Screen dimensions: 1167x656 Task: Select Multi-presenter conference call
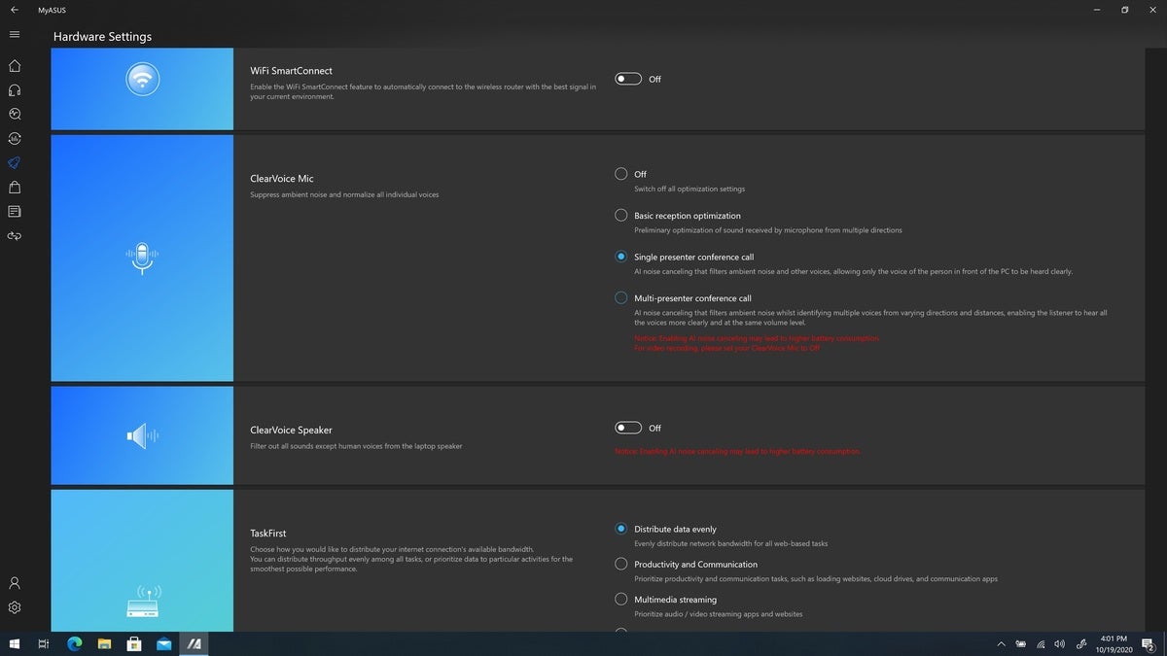click(620, 297)
